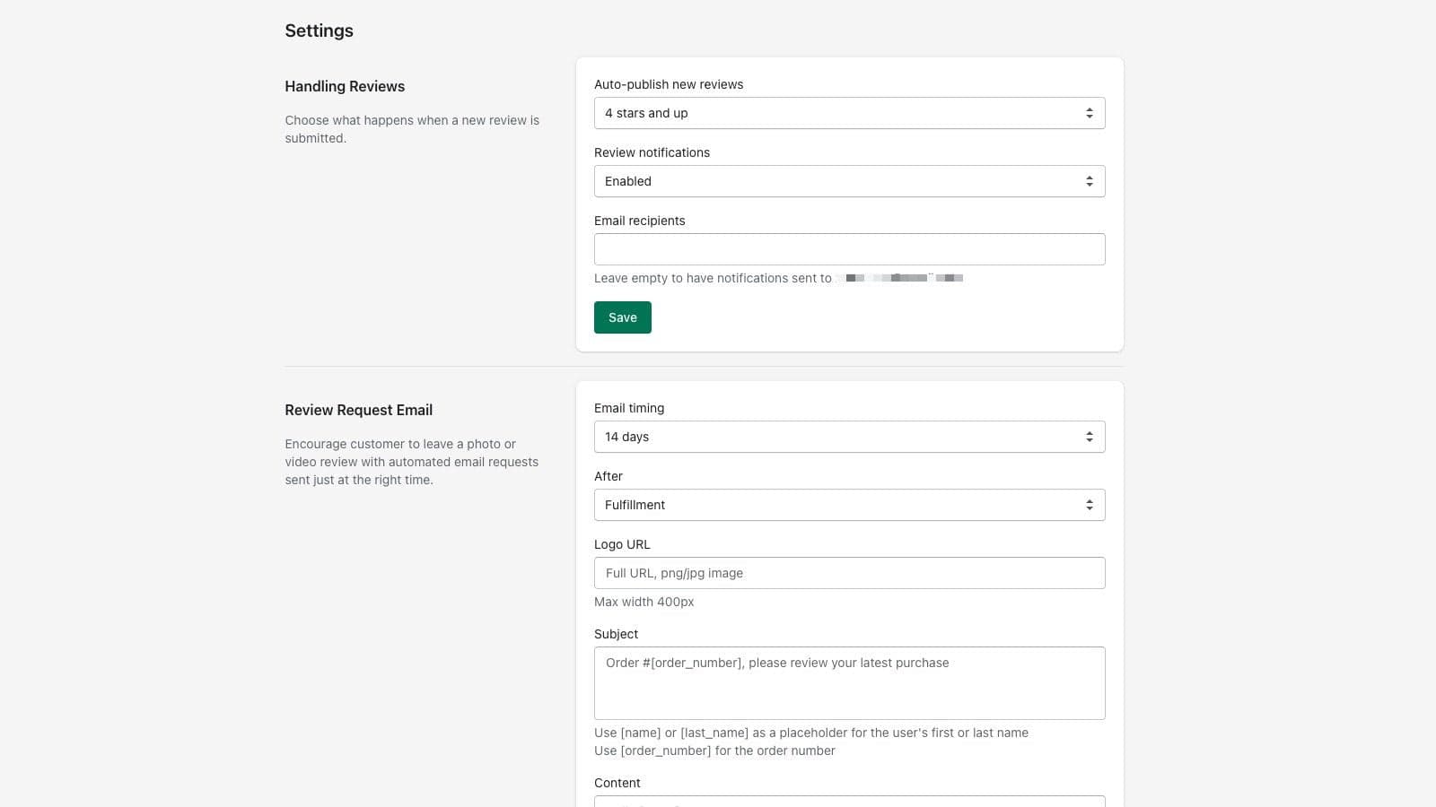Click the stepper icon beside "Enabled"
The width and height of the screenshot is (1436, 807).
pyautogui.click(x=1090, y=181)
